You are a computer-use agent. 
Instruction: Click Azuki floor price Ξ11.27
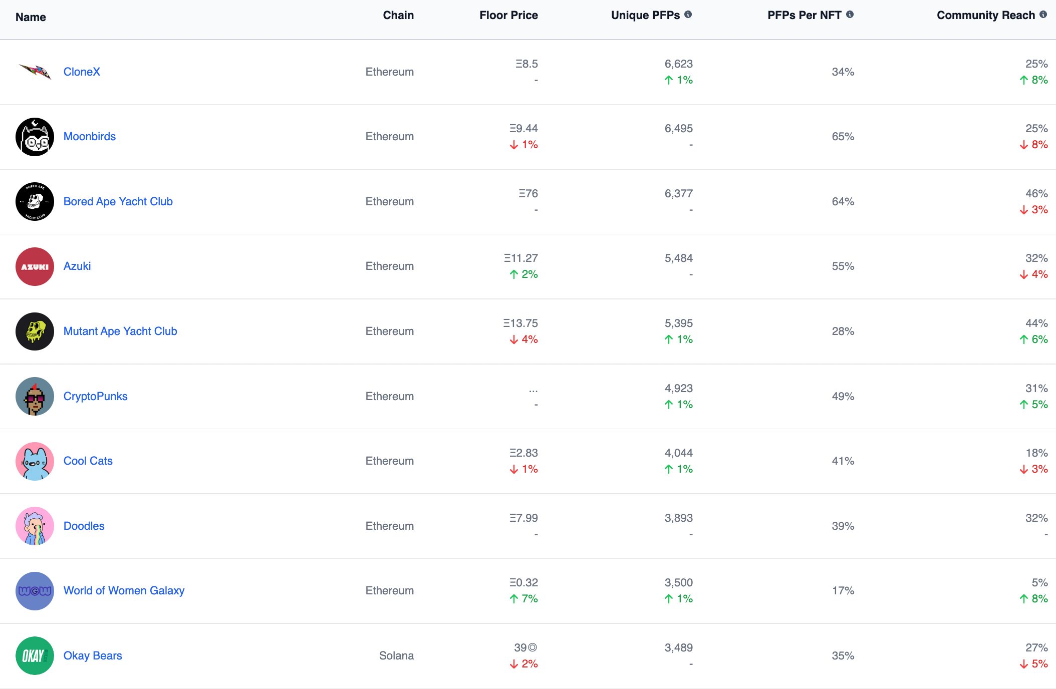point(520,258)
